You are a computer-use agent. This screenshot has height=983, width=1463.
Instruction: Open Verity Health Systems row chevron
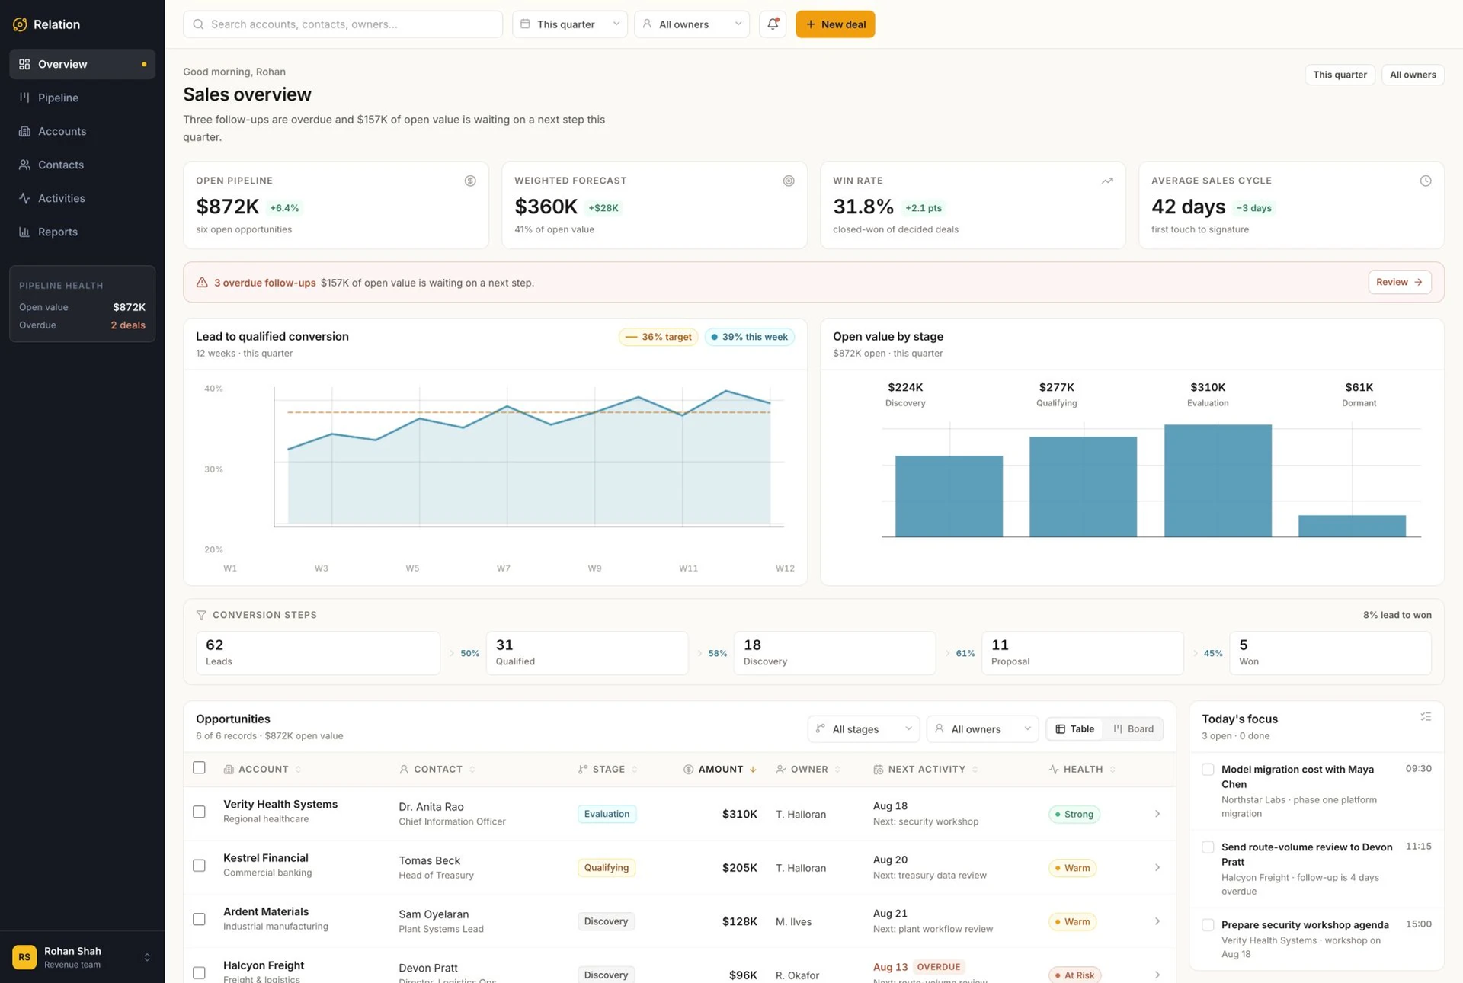click(x=1157, y=814)
